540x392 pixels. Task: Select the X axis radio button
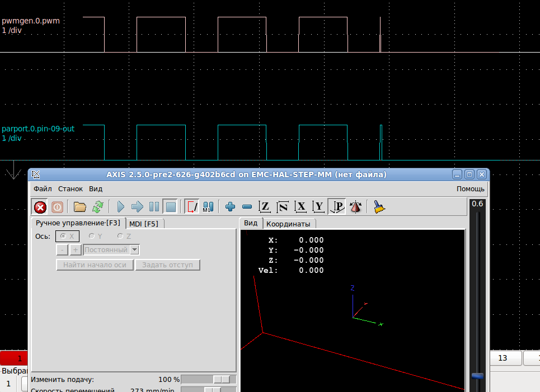pos(63,237)
